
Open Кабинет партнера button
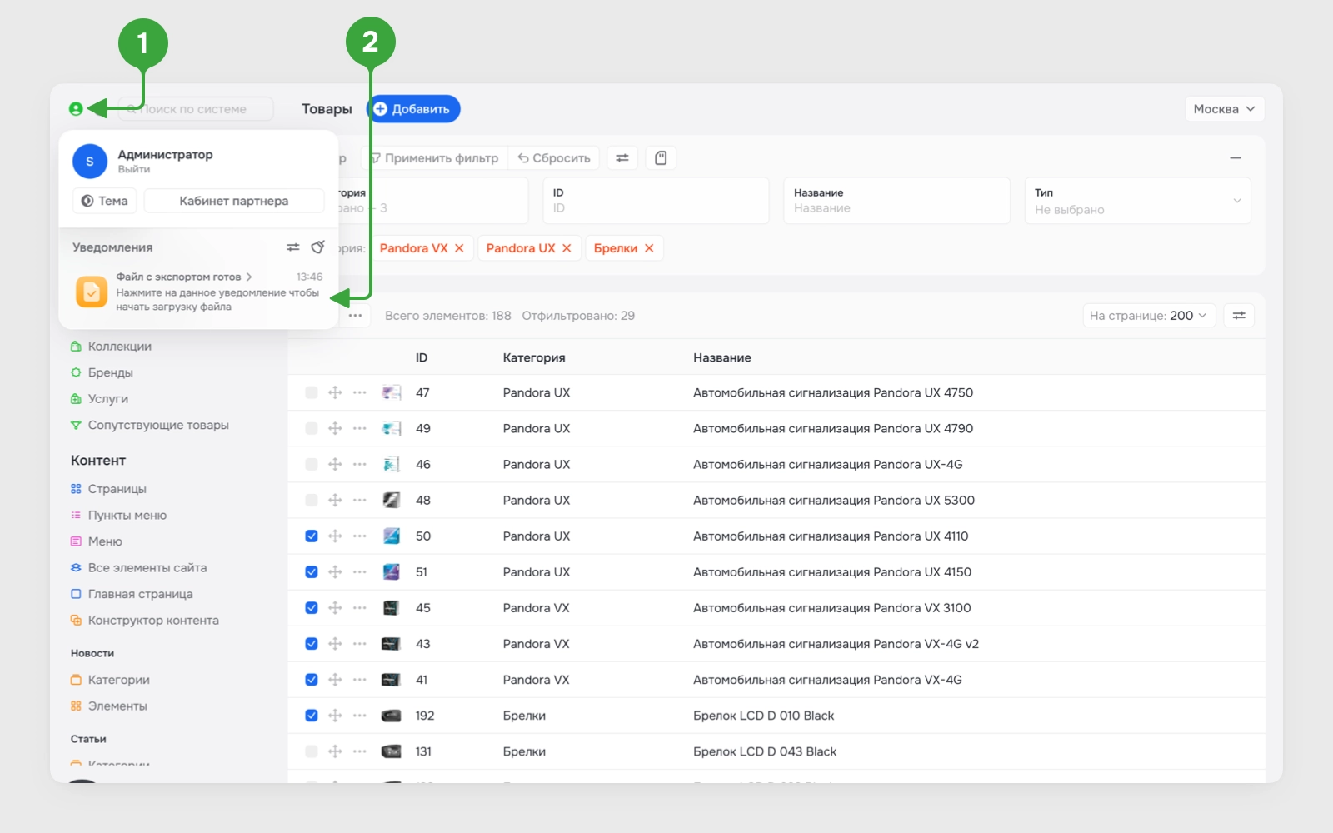pyautogui.click(x=234, y=201)
